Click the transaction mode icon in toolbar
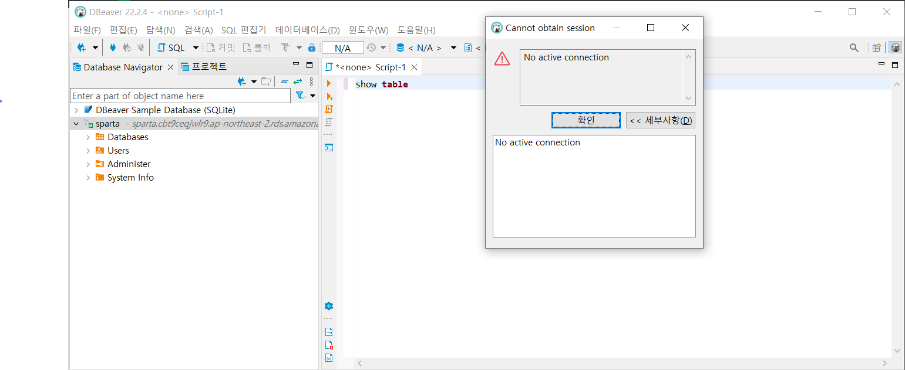This screenshot has height=370, width=905. (285, 47)
